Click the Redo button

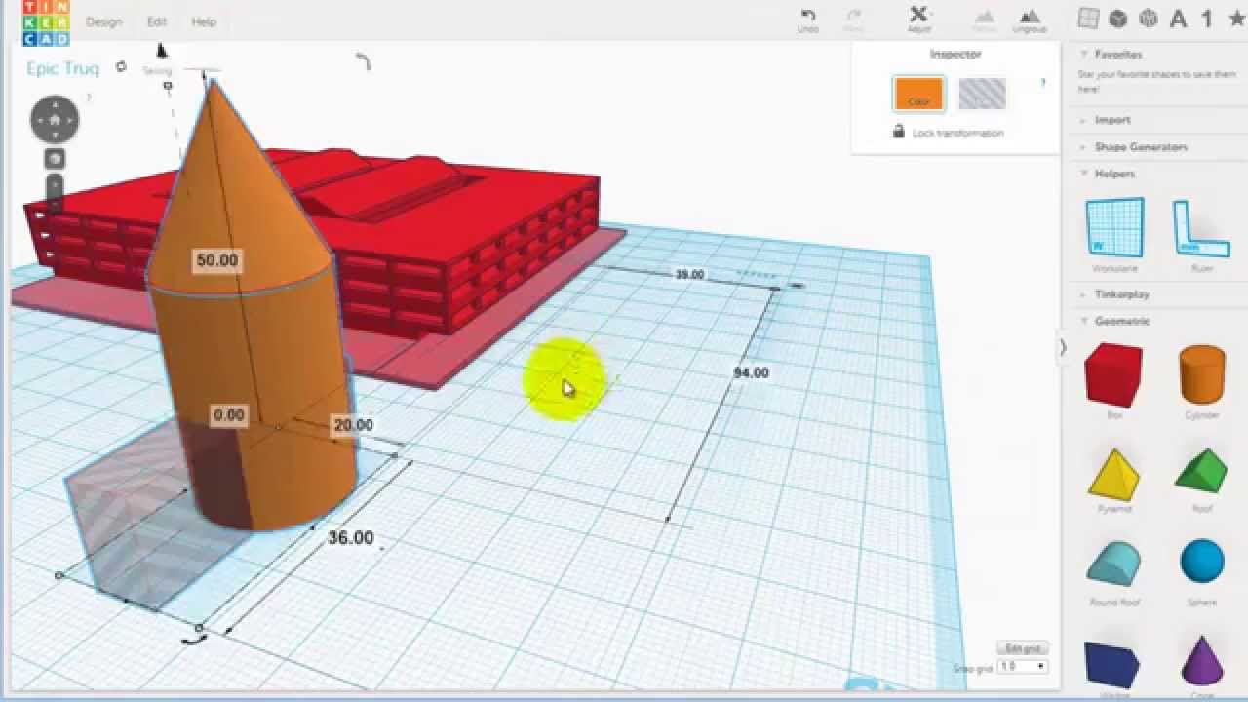[854, 19]
